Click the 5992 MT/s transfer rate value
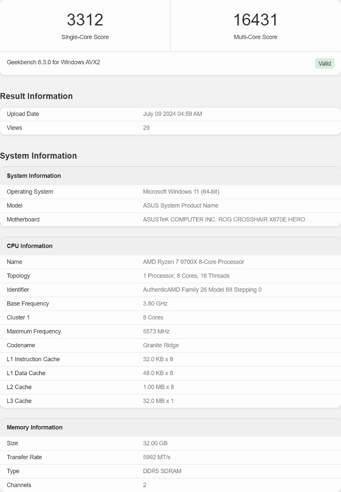The width and height of the screenshot is (341, 492). [157, 458]
